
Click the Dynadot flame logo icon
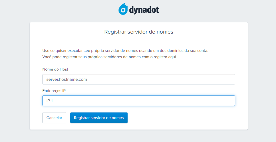click(123, 9)
